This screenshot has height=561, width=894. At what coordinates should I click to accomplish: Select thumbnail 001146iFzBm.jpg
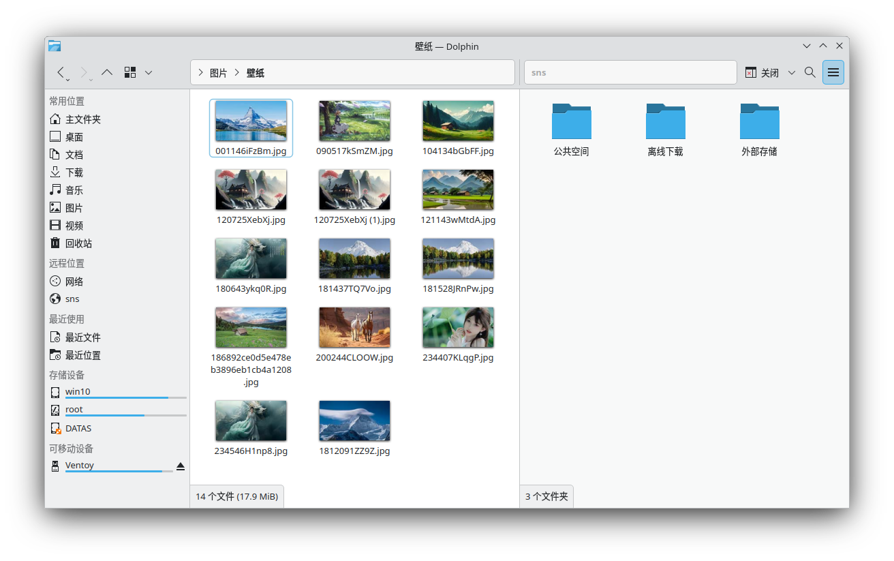coord(251,128)
